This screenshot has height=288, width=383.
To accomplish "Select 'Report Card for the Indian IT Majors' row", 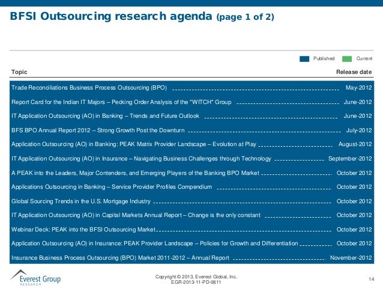I will point(191,102).
